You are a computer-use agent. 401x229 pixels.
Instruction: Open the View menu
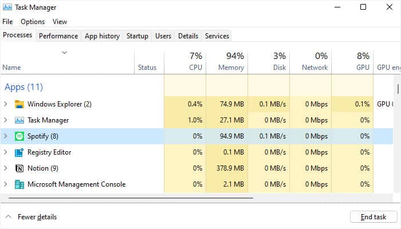coord(60,22)
